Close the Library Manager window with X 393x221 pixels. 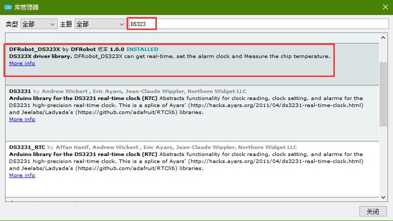(x=385, y=7)
